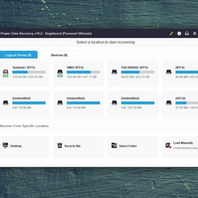198x198 pixels.
Task: Click the 16.00 MB Unidentified drive icon
Action: pos(60,103)
